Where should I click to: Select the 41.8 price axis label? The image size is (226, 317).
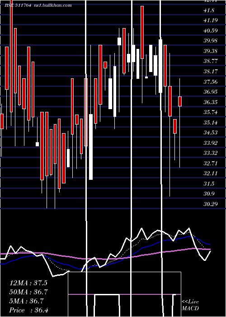(x=209, y=10)
